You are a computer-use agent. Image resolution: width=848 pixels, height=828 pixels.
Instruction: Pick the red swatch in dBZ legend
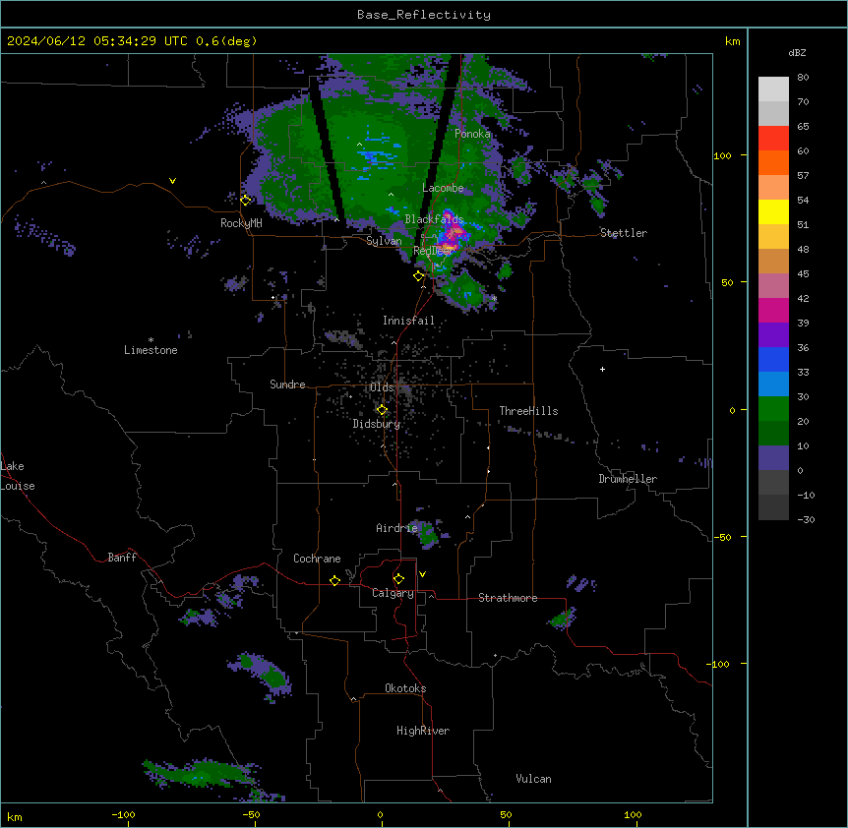(773, 138)
